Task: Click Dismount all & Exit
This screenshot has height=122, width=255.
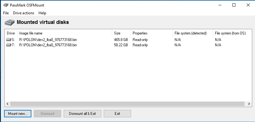Action: (x=82, y=114)
